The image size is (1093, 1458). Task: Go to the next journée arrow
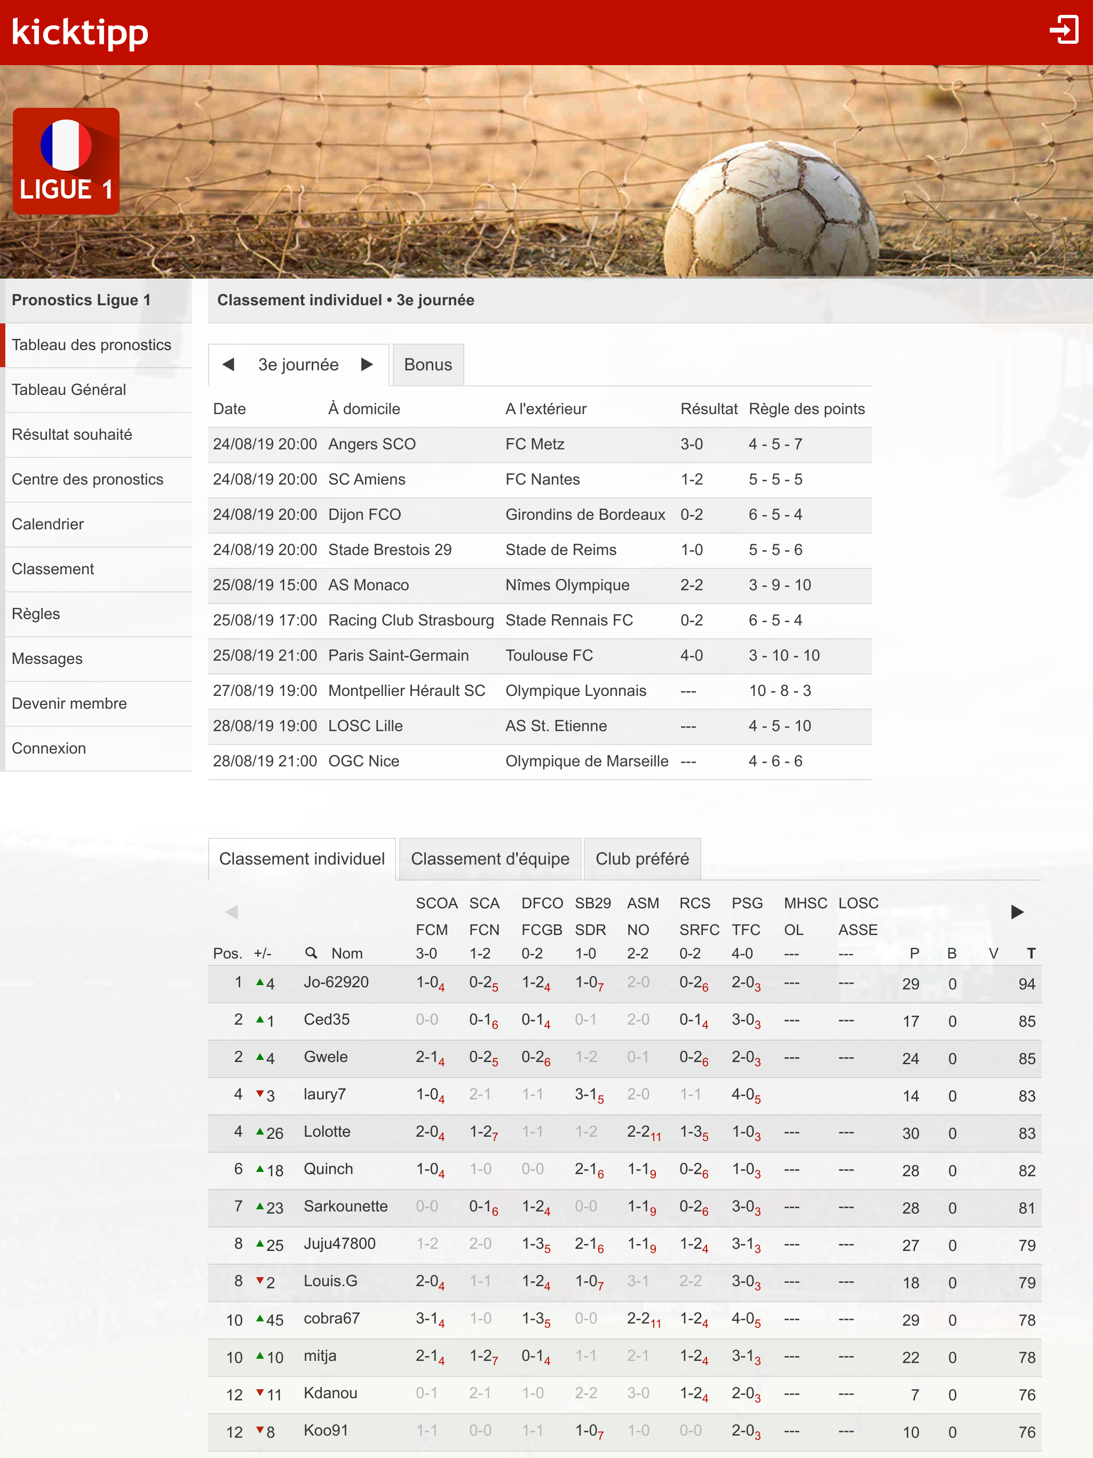click(367, 364)
